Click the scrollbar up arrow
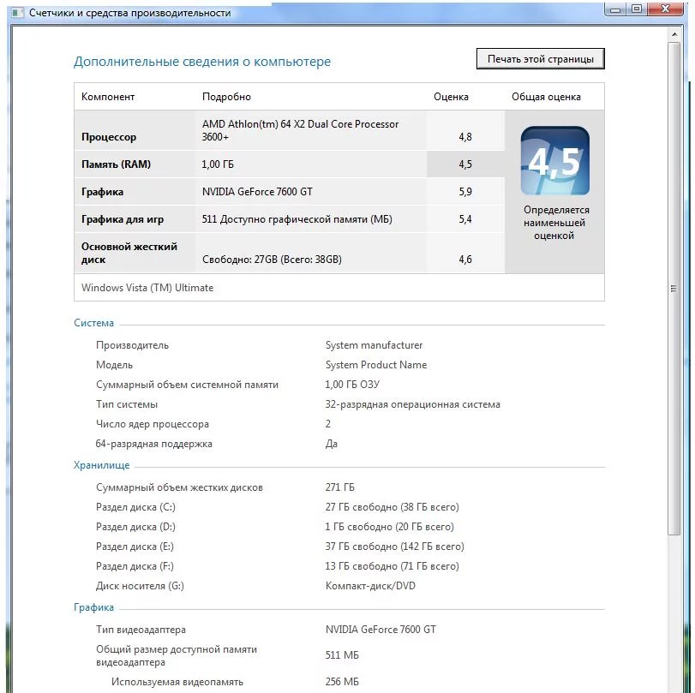695x693 pixels. coord(674,34)
